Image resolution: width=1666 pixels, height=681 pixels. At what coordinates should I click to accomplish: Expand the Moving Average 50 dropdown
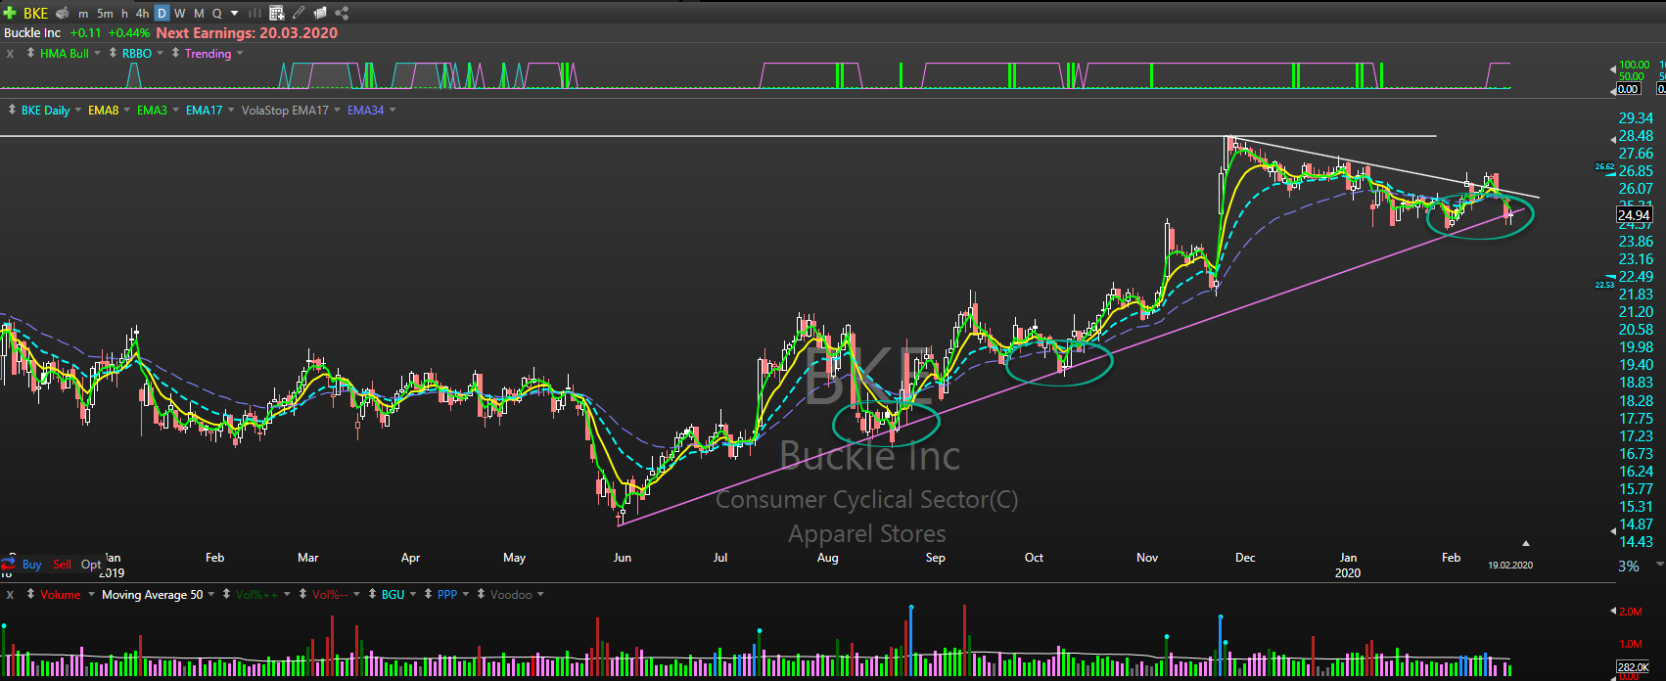pyautogui.click(x=210, y=595)
